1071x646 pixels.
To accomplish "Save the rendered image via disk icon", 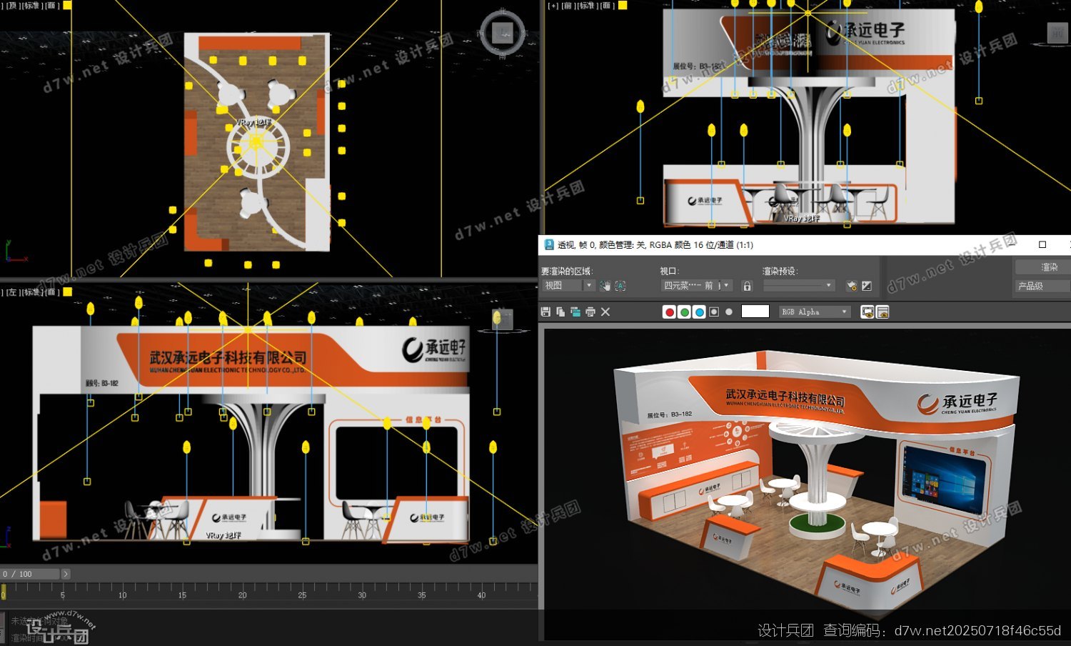I will point(545,312).
